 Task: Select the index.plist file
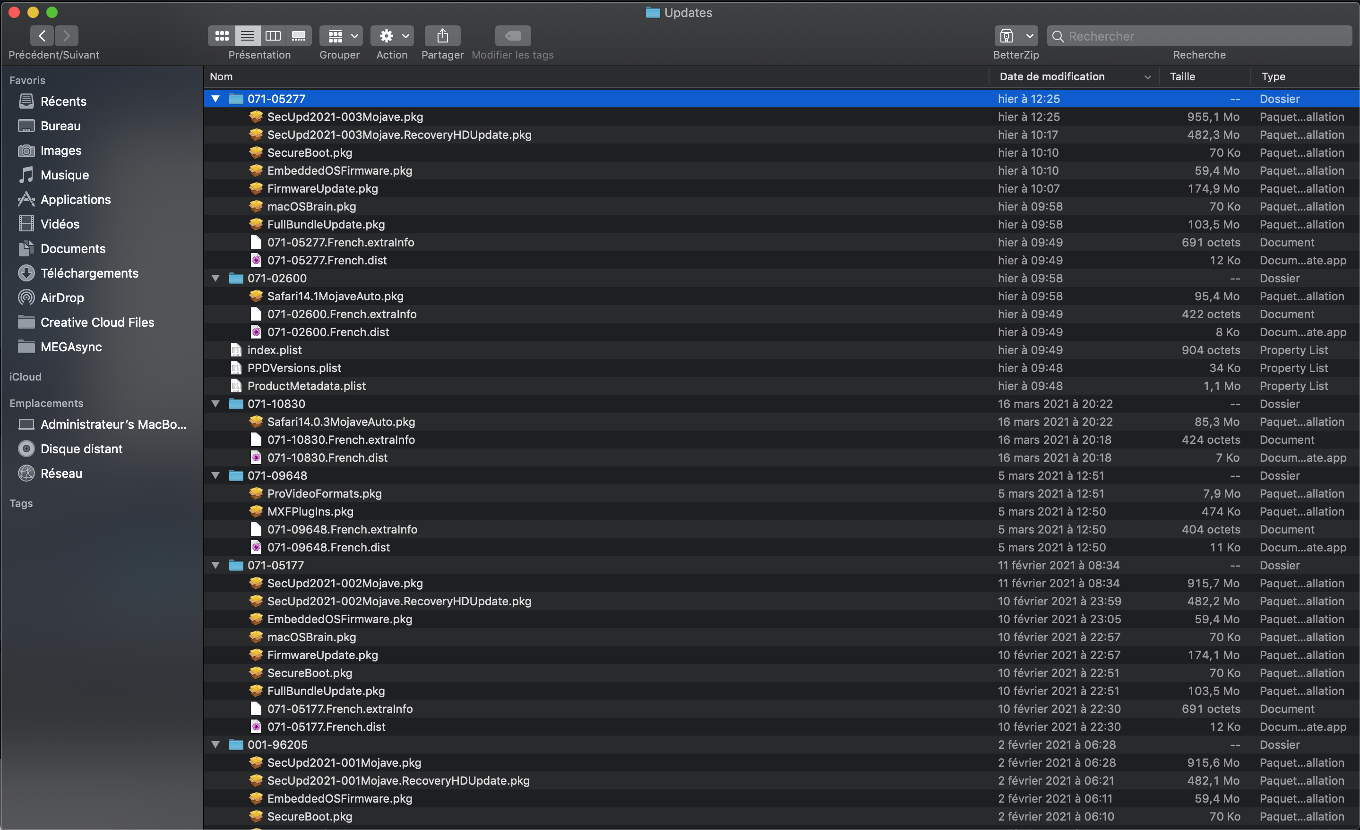pyautogui.click(x=275, y=350)
